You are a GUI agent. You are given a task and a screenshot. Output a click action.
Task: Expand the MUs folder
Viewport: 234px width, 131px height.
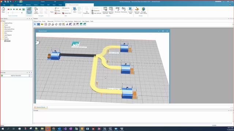(1, 33)
